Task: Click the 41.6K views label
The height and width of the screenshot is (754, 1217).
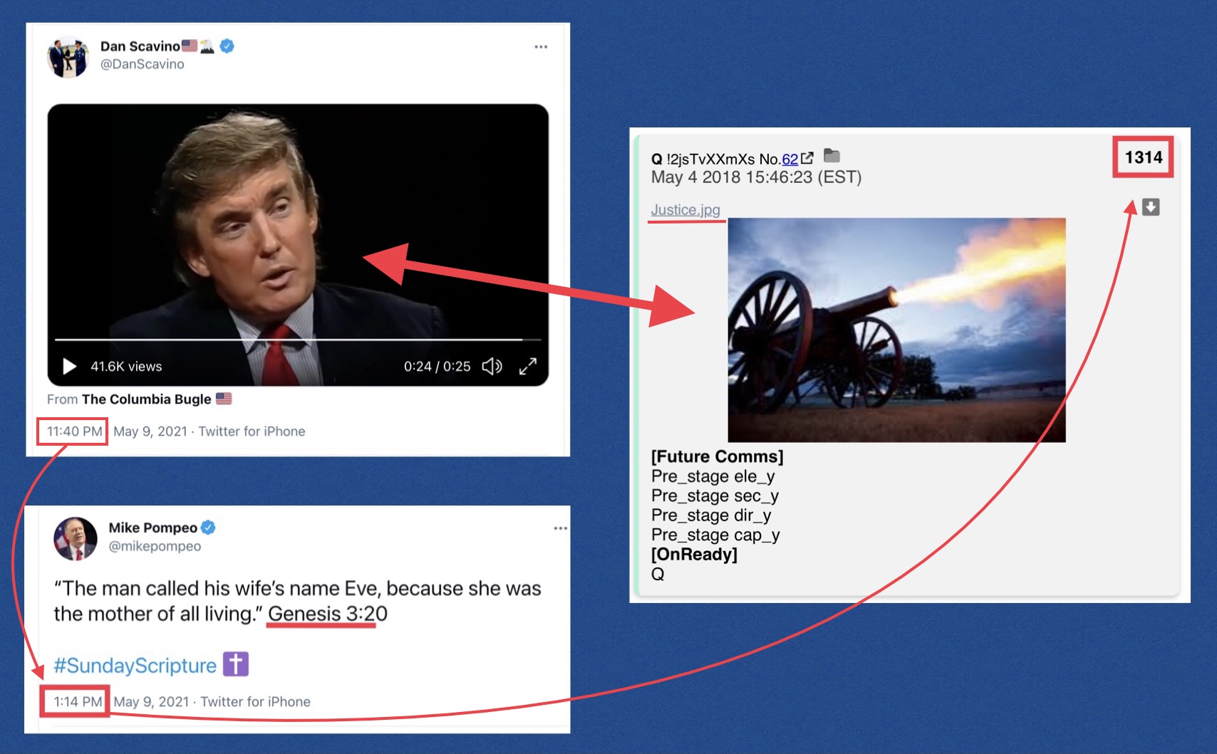Action: (x=126, y=367)
